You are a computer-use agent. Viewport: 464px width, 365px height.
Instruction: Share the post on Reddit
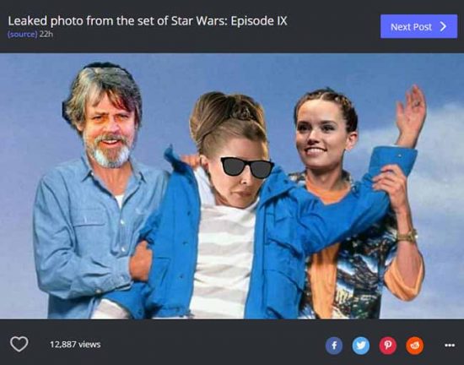pyautogui.click(x=415, y=346)
